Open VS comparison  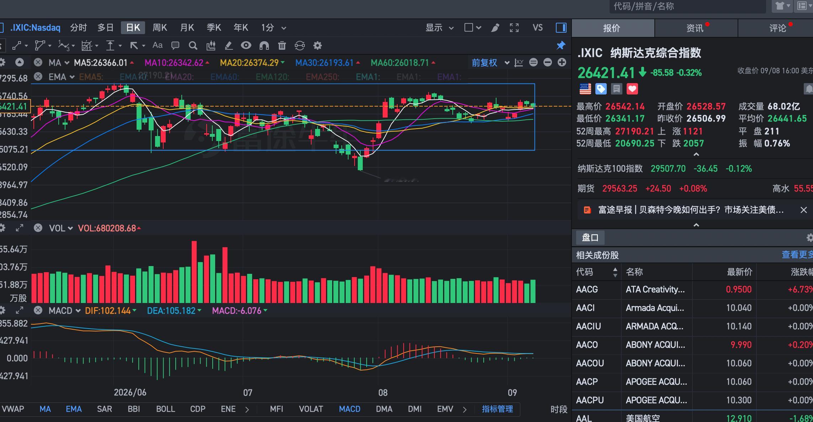538,28
